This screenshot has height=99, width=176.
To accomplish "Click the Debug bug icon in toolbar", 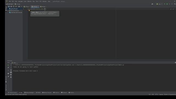I will pos(167,4).
